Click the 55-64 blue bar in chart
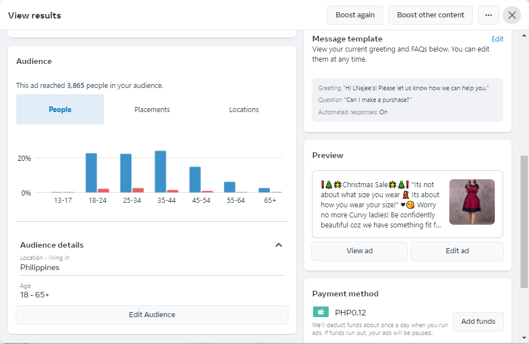 point(230,187)
